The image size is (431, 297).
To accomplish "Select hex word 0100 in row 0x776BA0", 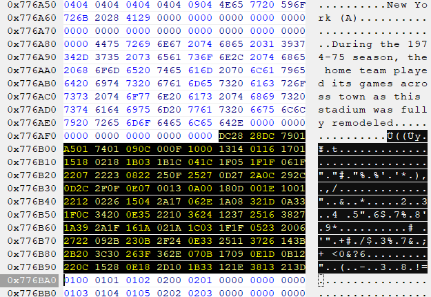I will pyautogui.click(x=76, y=280).
